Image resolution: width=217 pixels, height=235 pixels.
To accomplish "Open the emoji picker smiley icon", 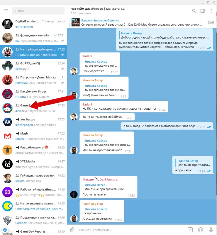I will [x=200, y=230].
